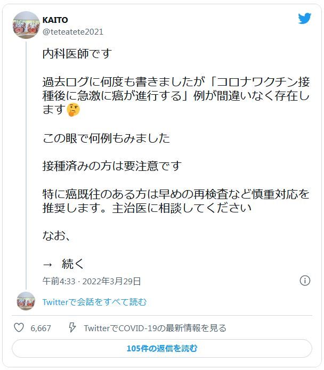Screen dimensions: 324x370
Task: Open the @teteatete2021 handle
Action: [72, 31]
